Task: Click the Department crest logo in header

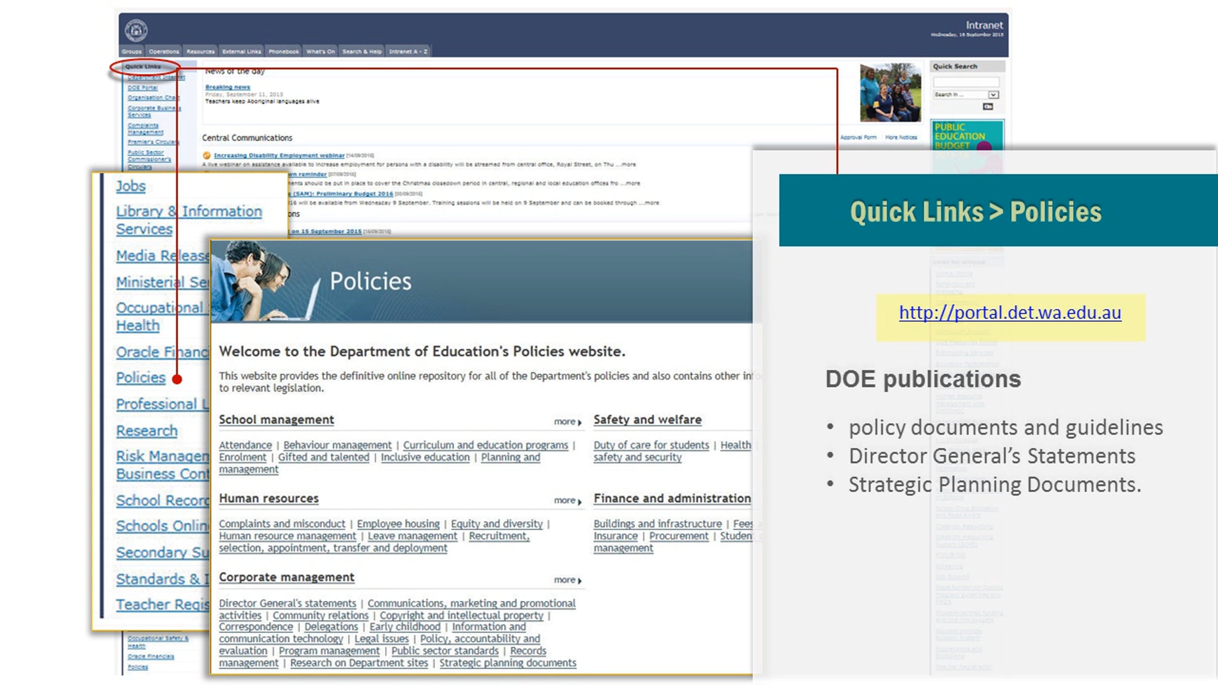Action: pos(136,30)
